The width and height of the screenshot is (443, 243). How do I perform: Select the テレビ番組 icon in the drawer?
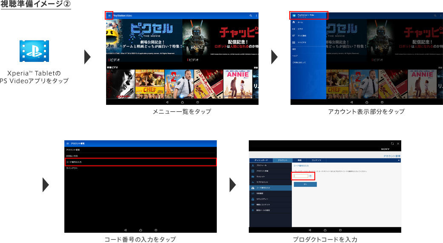click(x=293, y=36)
